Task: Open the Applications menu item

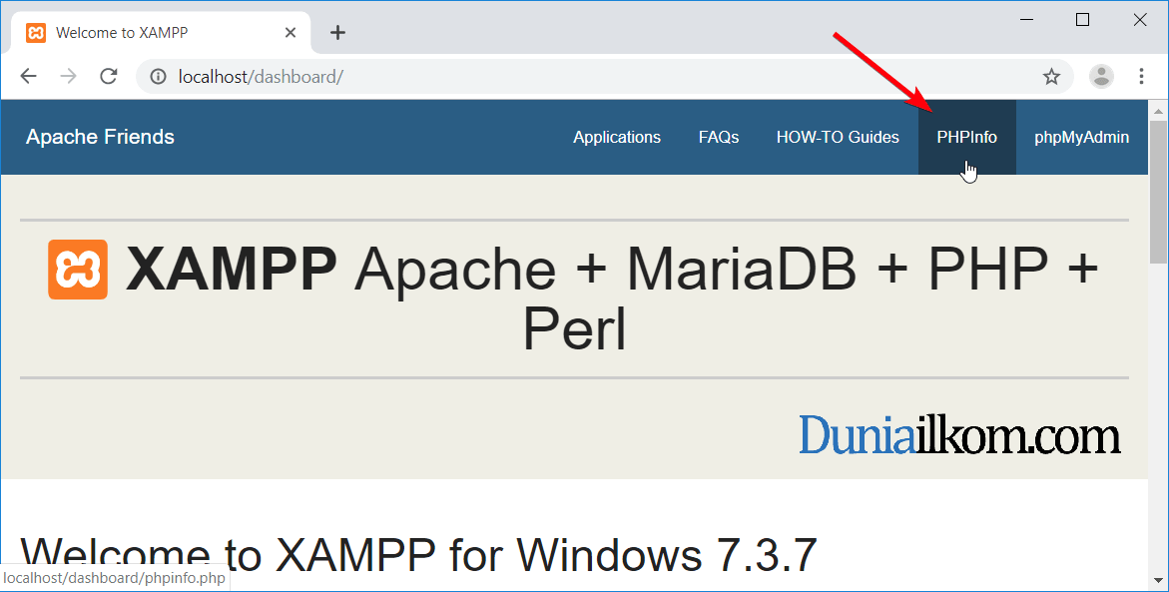Action: [617, 137]
